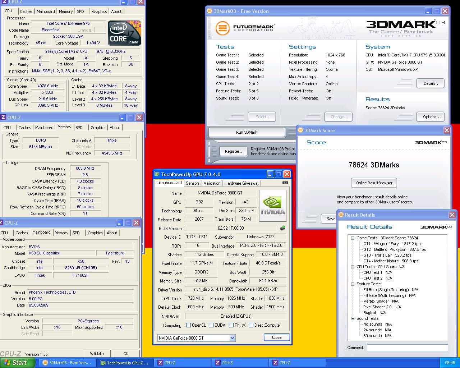Click the GPU-Z screenshot camera icon
Image resolution: width=460 pixels, height=368 pixels.
click(285, 183)
